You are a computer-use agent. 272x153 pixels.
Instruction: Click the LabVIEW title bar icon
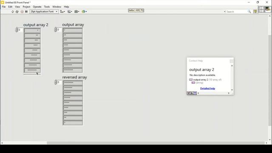click(x=3, y=3)
